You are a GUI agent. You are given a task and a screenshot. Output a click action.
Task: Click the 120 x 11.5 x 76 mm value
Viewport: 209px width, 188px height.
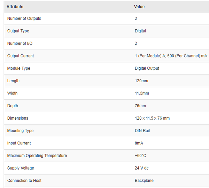tap(152, 118)
